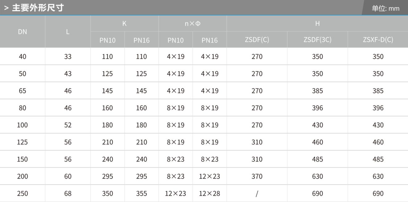The height and width of the screenshot is (202, 408).
Task: Click the K column group header
Action: pos(124,23)
